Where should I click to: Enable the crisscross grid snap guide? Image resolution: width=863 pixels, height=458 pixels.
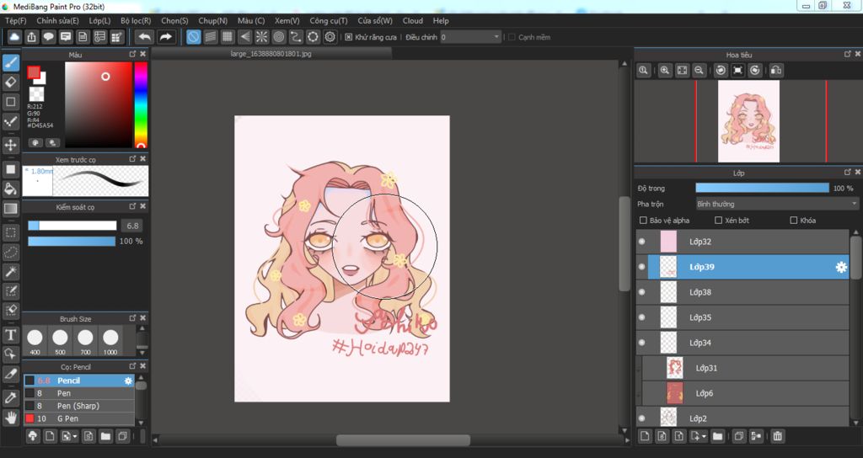tap(228, 37)
